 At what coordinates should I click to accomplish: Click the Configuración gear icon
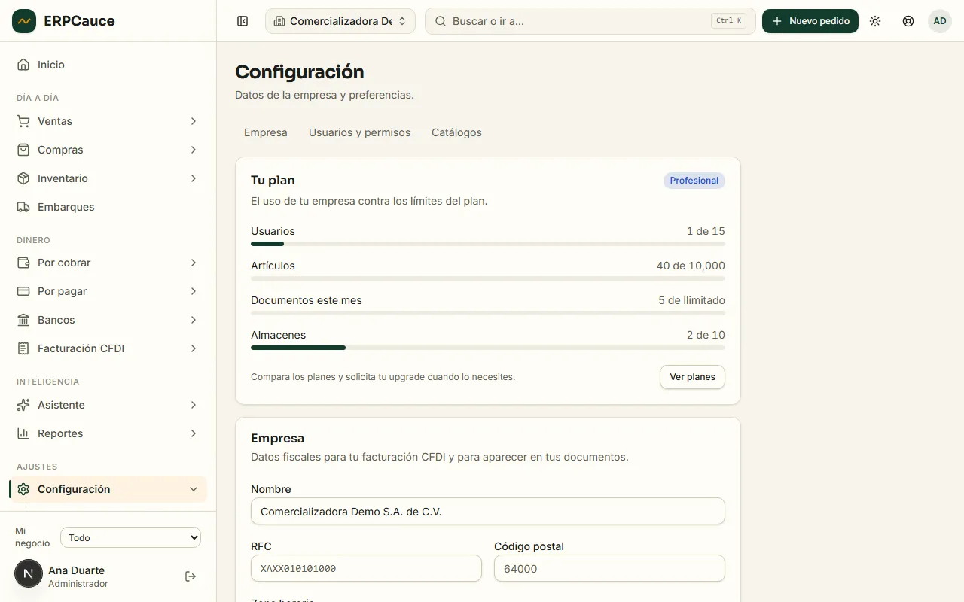coord(23,489)
